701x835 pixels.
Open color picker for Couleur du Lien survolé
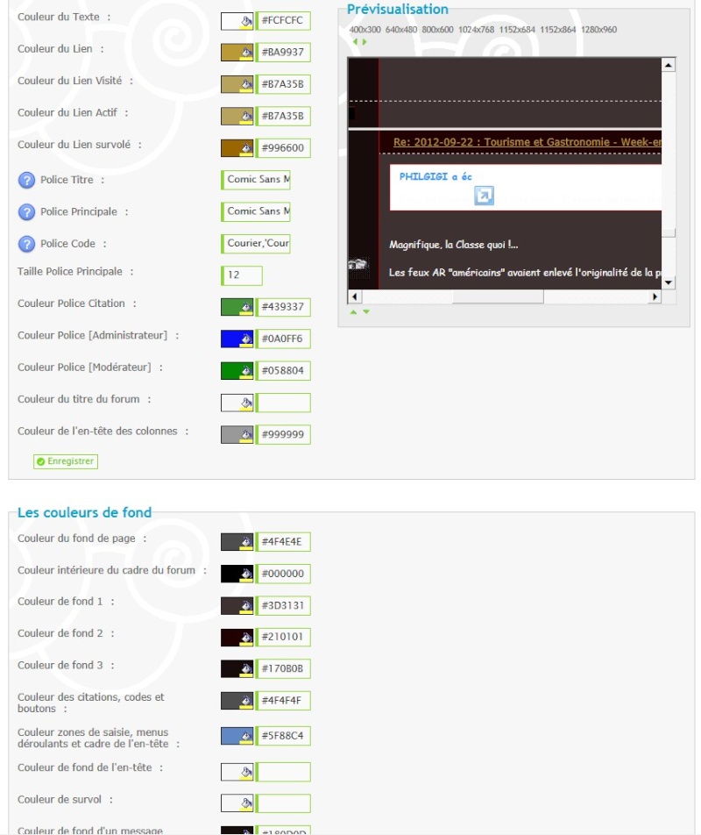point(237,148)
